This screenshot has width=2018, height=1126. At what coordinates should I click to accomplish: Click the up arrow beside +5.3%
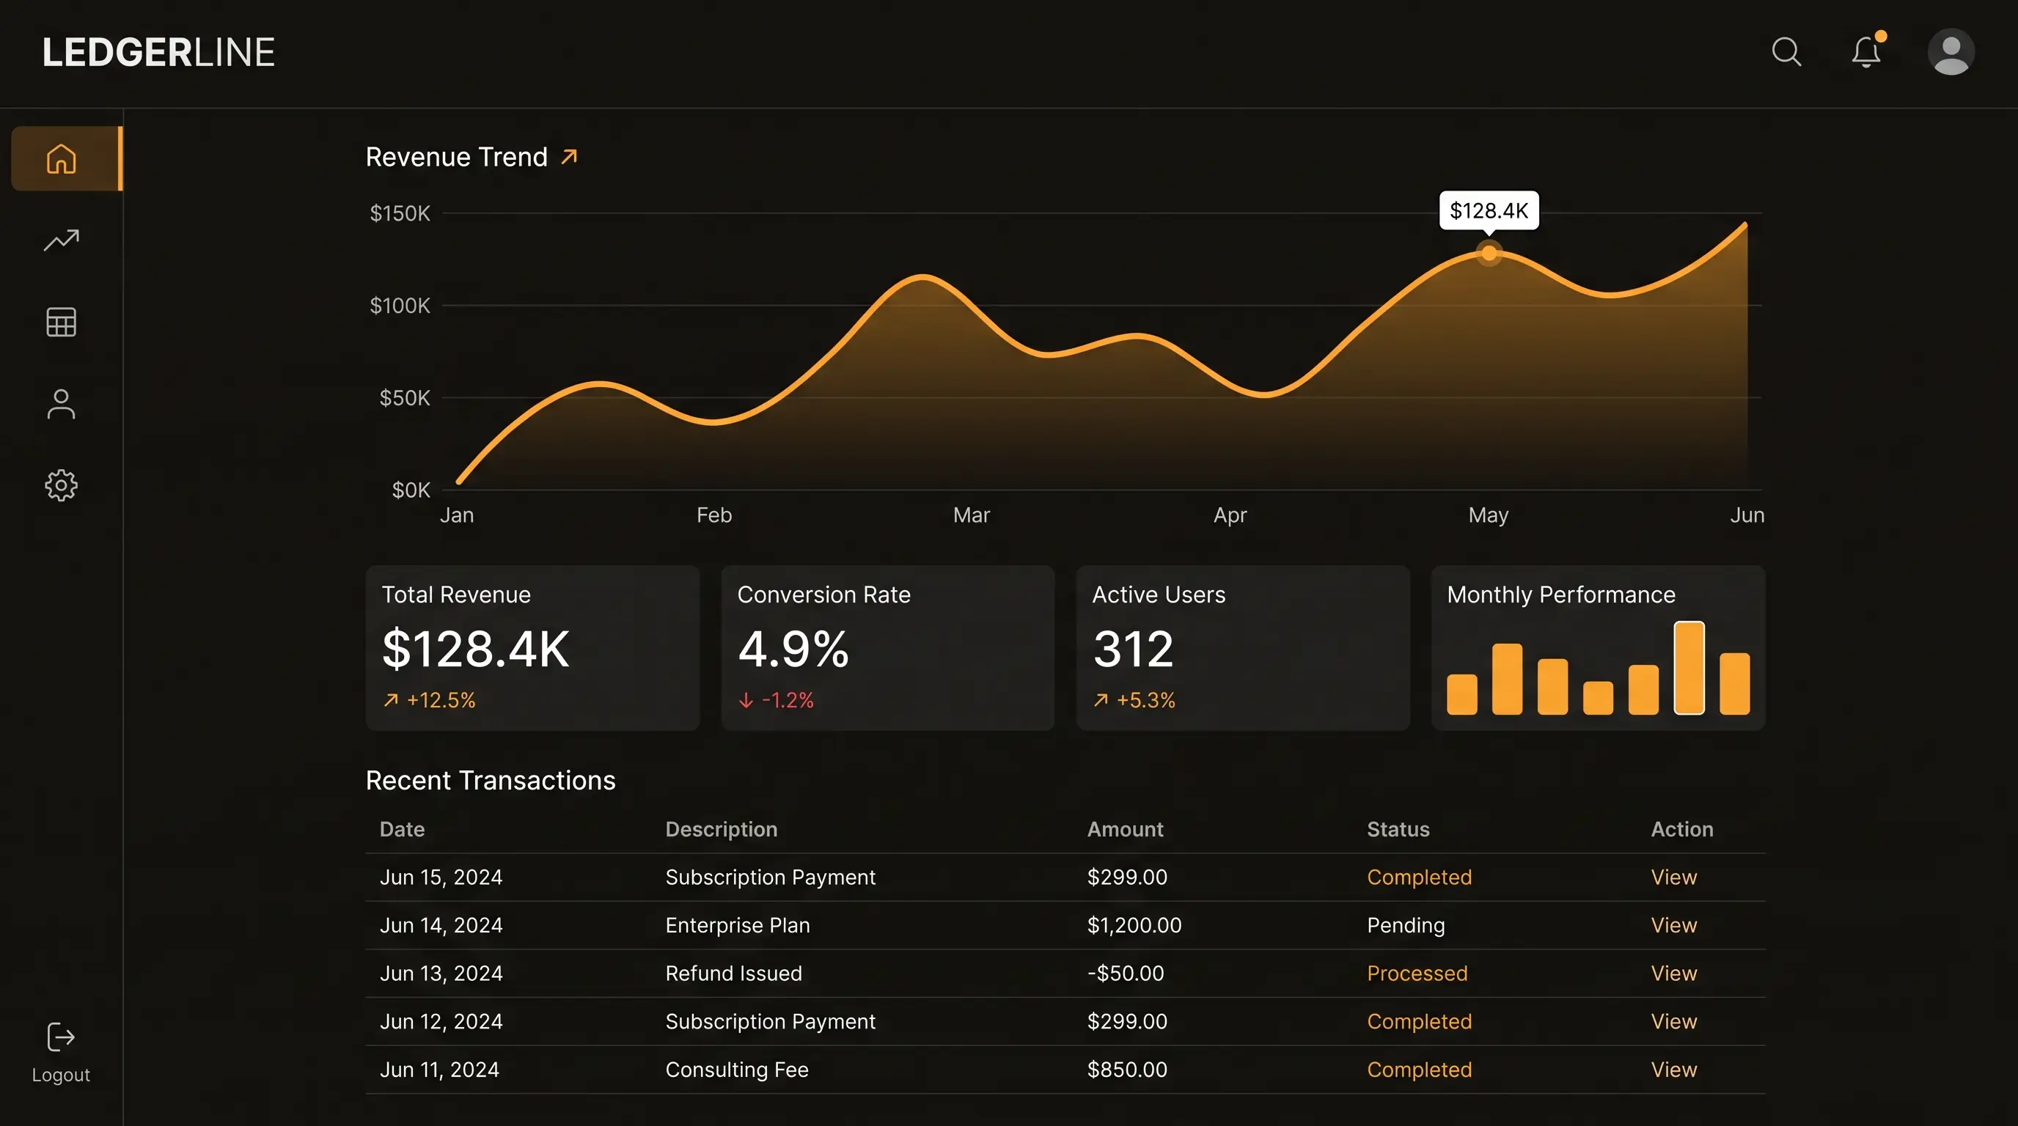coord(1101,700)
